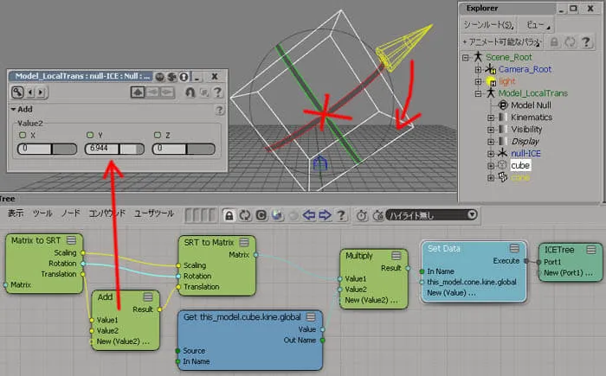This screenshot has height=376, width=606.
Task: Click the lock icon in ICE Tree toolbar
Action: coord(229,215)
